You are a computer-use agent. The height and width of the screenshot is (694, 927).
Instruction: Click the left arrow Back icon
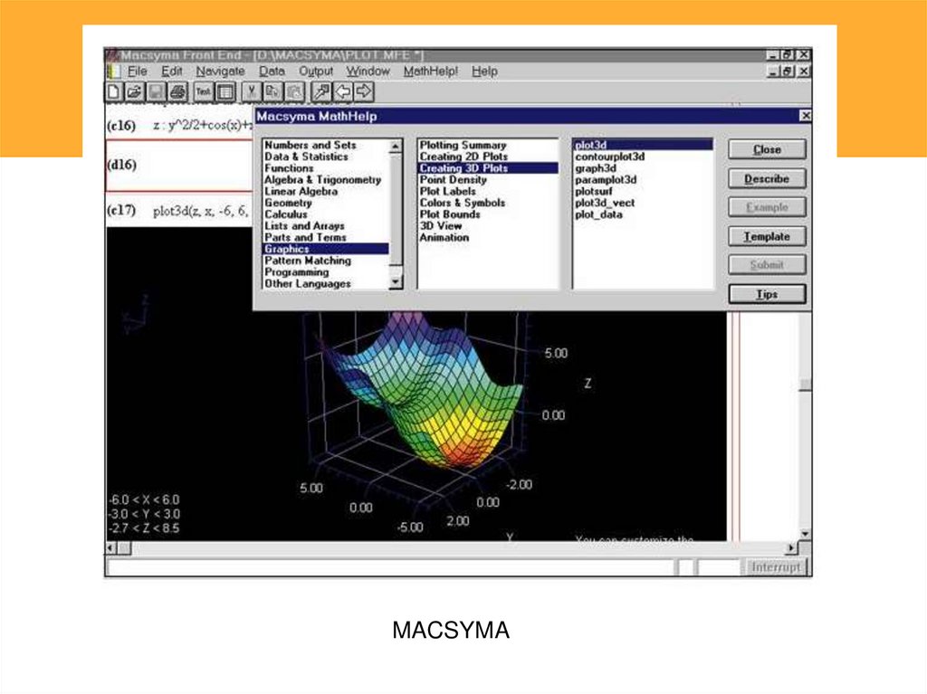(x=343, y=91)
